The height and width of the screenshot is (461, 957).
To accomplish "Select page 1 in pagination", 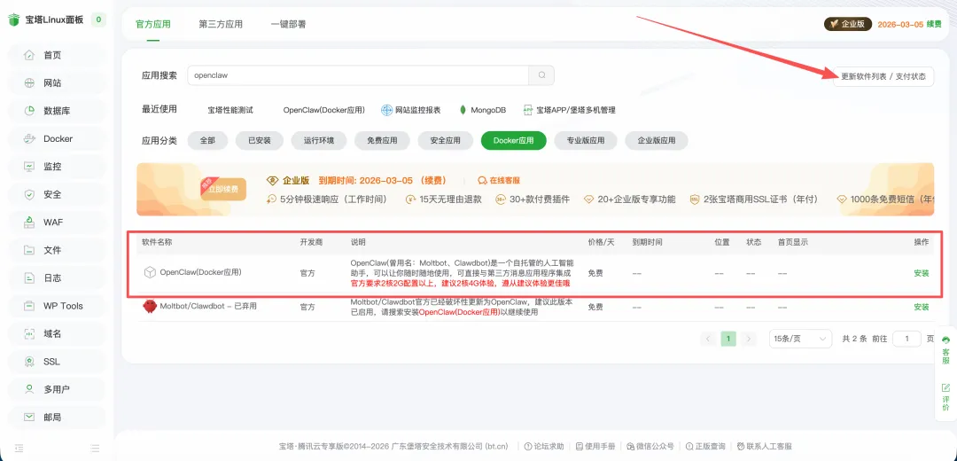I will click(728, 339).
